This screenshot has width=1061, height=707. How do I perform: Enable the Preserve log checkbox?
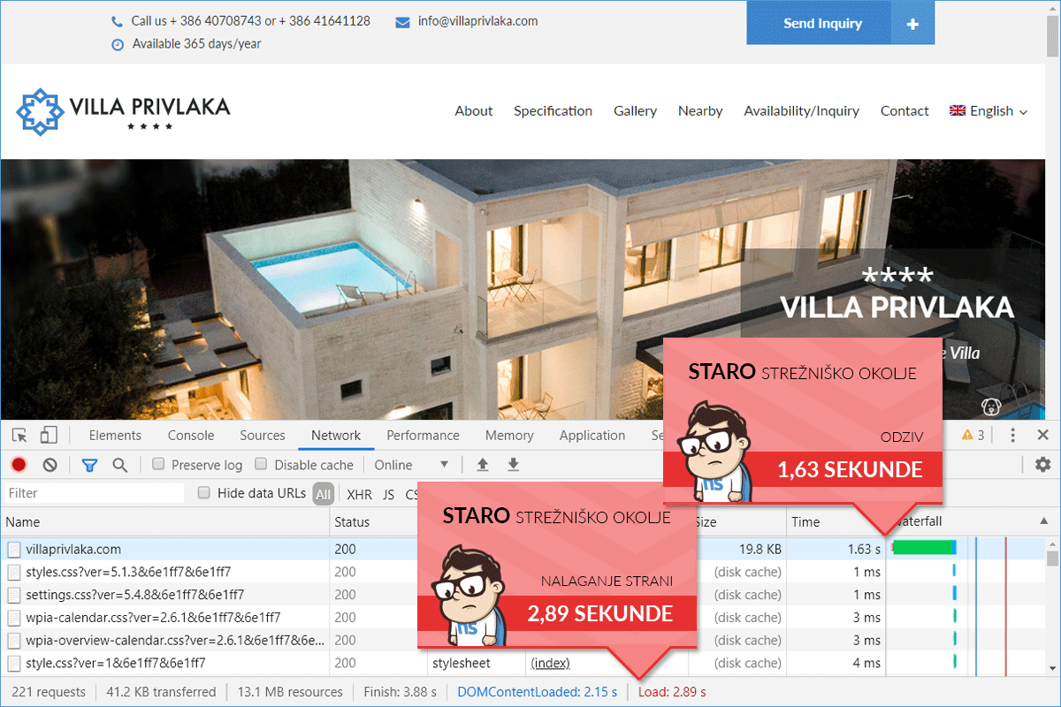159,464
